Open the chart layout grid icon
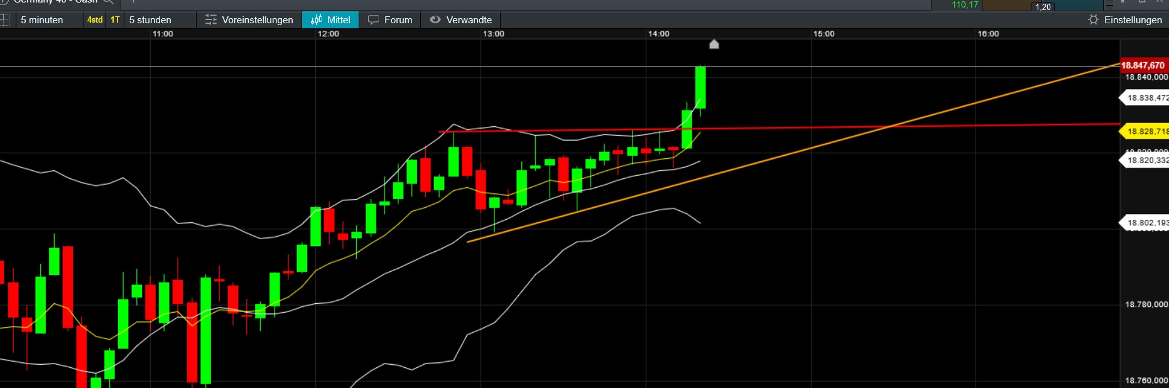1169x388 pixels. point(4,20)
